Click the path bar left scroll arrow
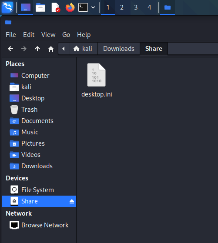This screenshot has width=218, height=243. (64, 49)
